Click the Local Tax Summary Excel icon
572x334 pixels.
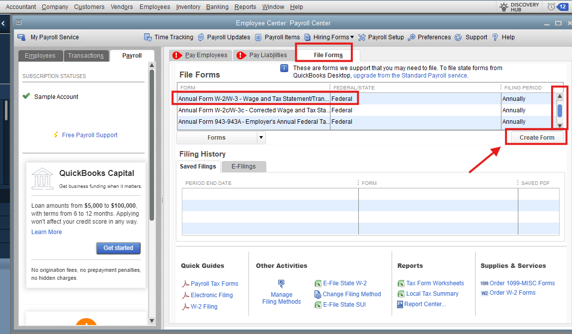tap(401, 293)
